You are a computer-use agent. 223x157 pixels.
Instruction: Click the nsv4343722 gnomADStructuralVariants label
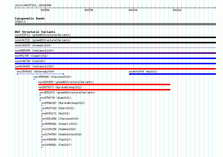(43, 40)
